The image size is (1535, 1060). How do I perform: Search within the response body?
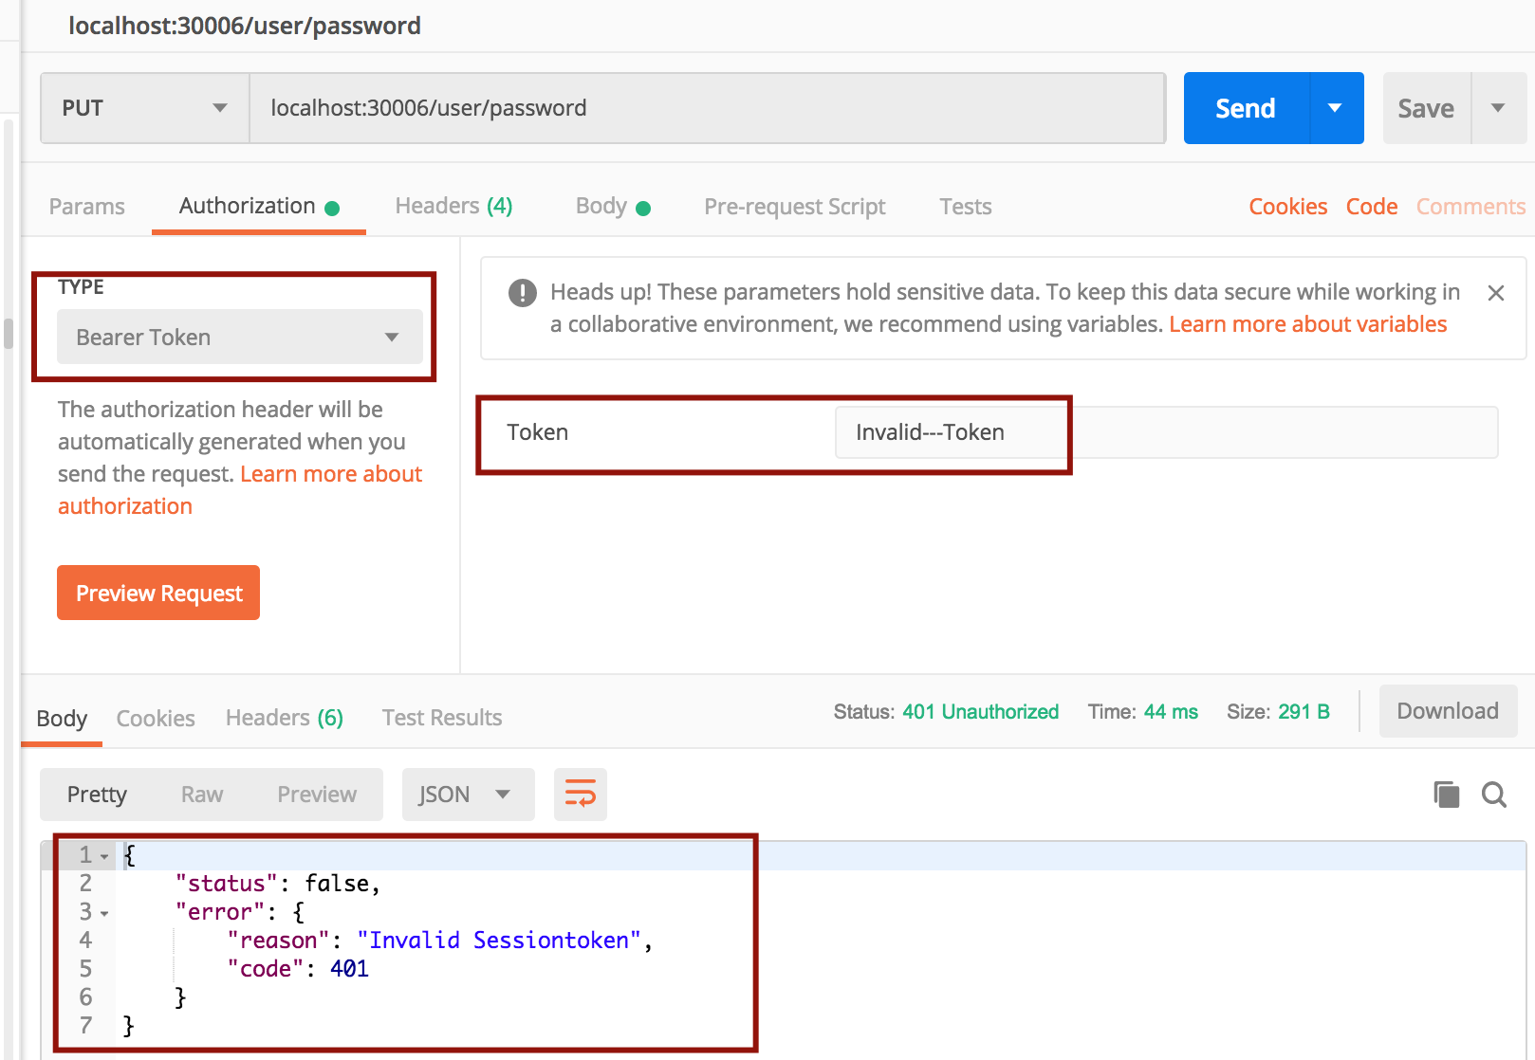[1494, 795]
